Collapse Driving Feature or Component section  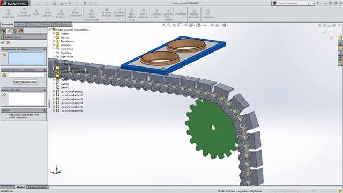pyautogui.click(x=44, y=70)
